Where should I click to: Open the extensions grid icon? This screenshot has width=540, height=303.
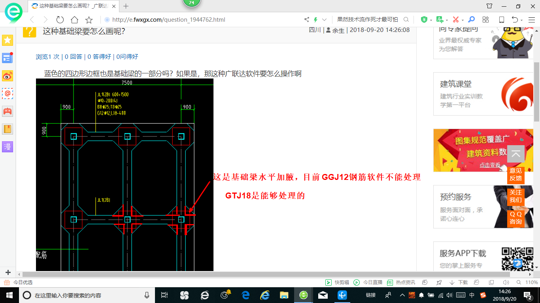pyautogui.click(x=486, y=19)
